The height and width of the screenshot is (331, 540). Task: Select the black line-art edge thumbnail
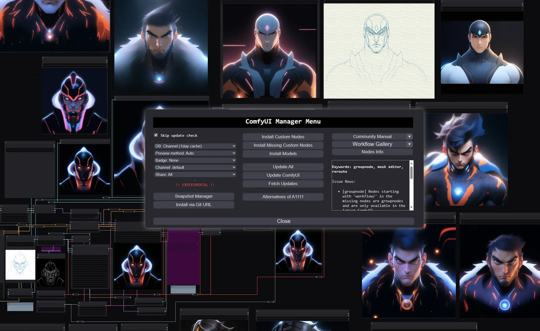tap(51, 273)
